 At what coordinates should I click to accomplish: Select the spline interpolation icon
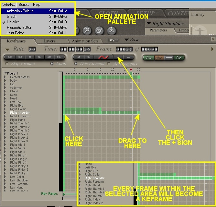point(148,57)
